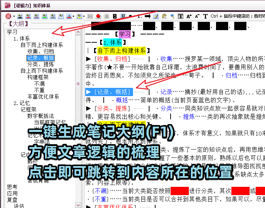This screenshot has height=208, width=265.
Task: Apply the red underline highlighter
Action: [28, 16]
